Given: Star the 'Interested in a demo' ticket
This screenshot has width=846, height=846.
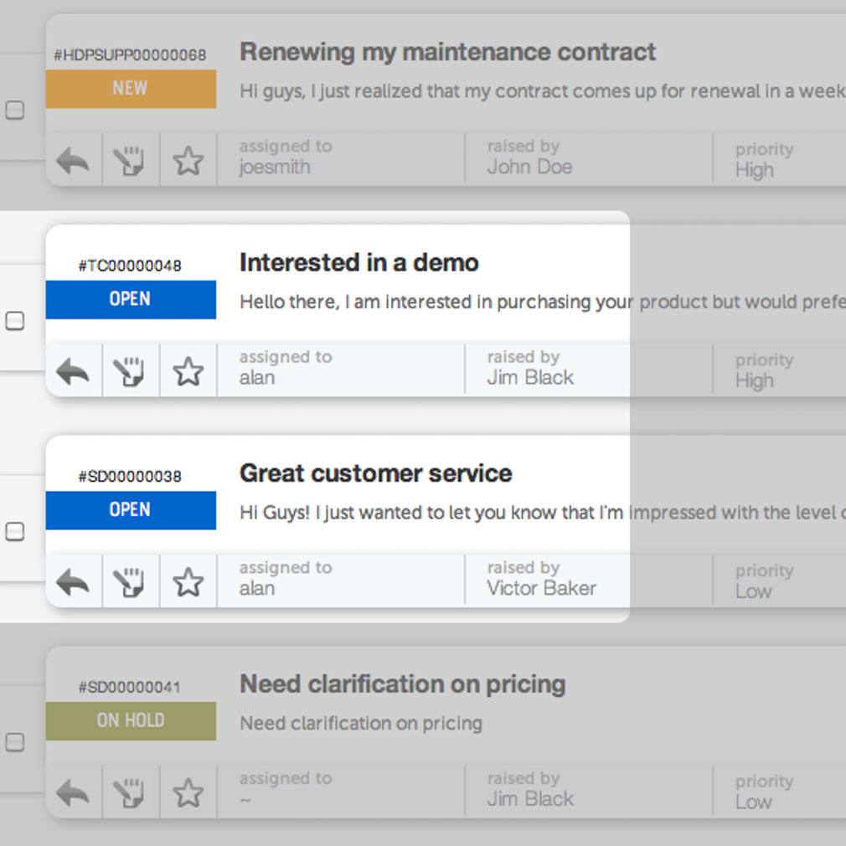Looking at the screenshot, I should point(188,371).
